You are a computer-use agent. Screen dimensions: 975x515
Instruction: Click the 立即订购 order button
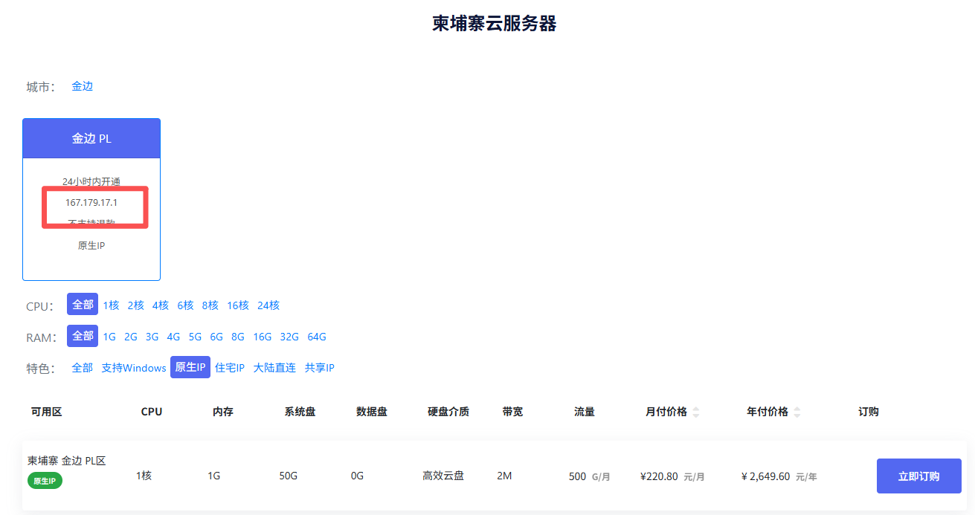click(x=918, y=476)
